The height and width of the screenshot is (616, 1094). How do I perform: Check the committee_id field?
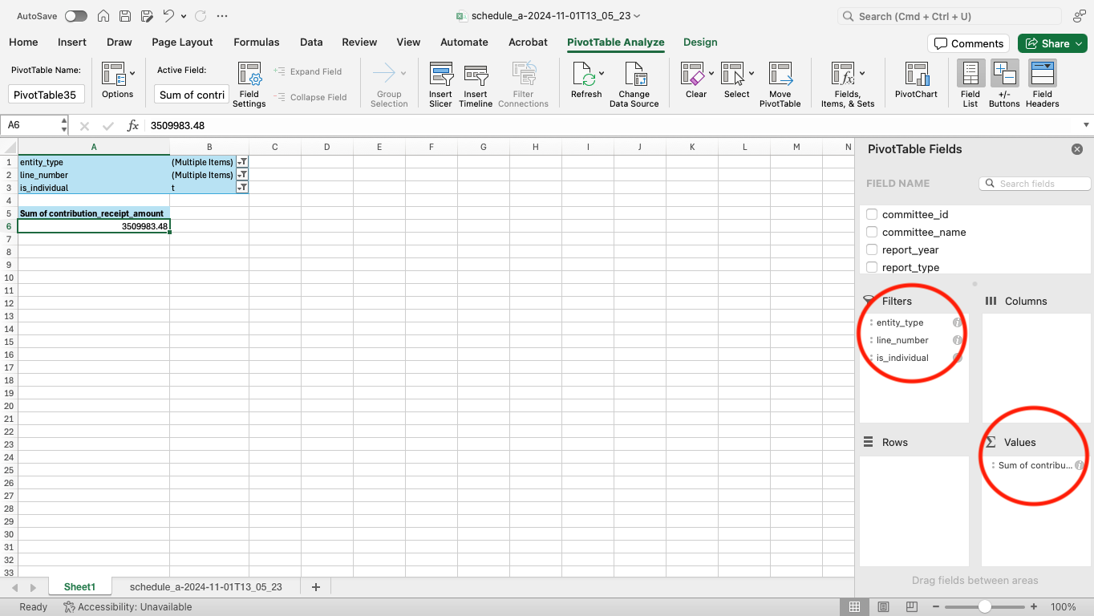pos(872,214)
